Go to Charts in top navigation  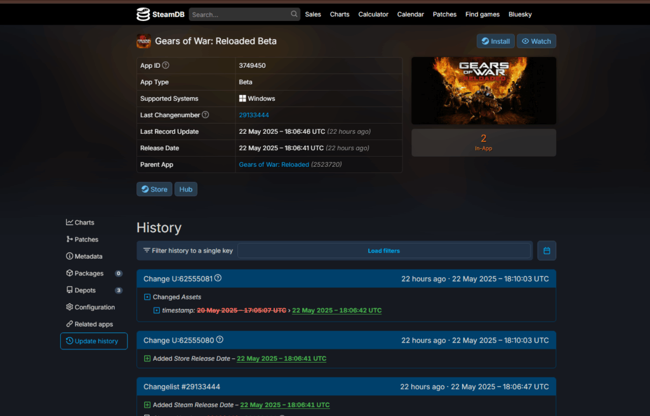point(340,14)
